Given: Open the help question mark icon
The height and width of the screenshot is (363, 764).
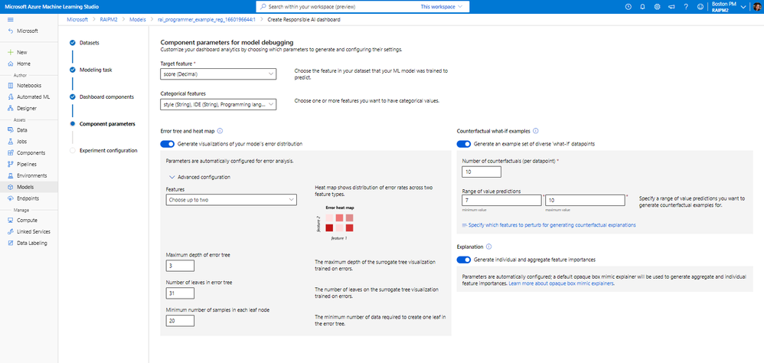Looking at the screenshot, I should 686,7.
